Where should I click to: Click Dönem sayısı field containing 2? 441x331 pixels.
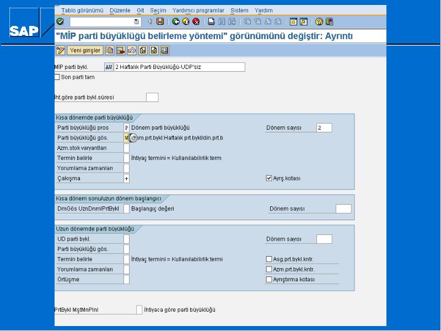[x=324, y=128]
